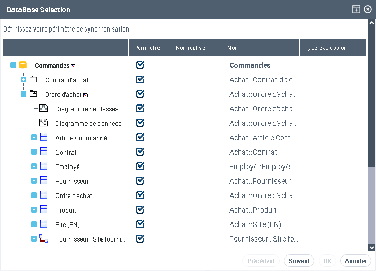376x271 pixels.
Task: Click the Suivant button
Action: click(x=299, y=261)
